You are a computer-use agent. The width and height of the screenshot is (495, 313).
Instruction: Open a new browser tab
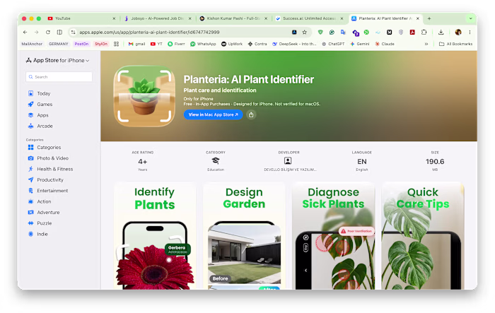tap(429, 18)
